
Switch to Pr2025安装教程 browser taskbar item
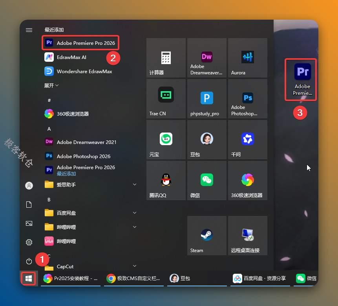(71, 278)
